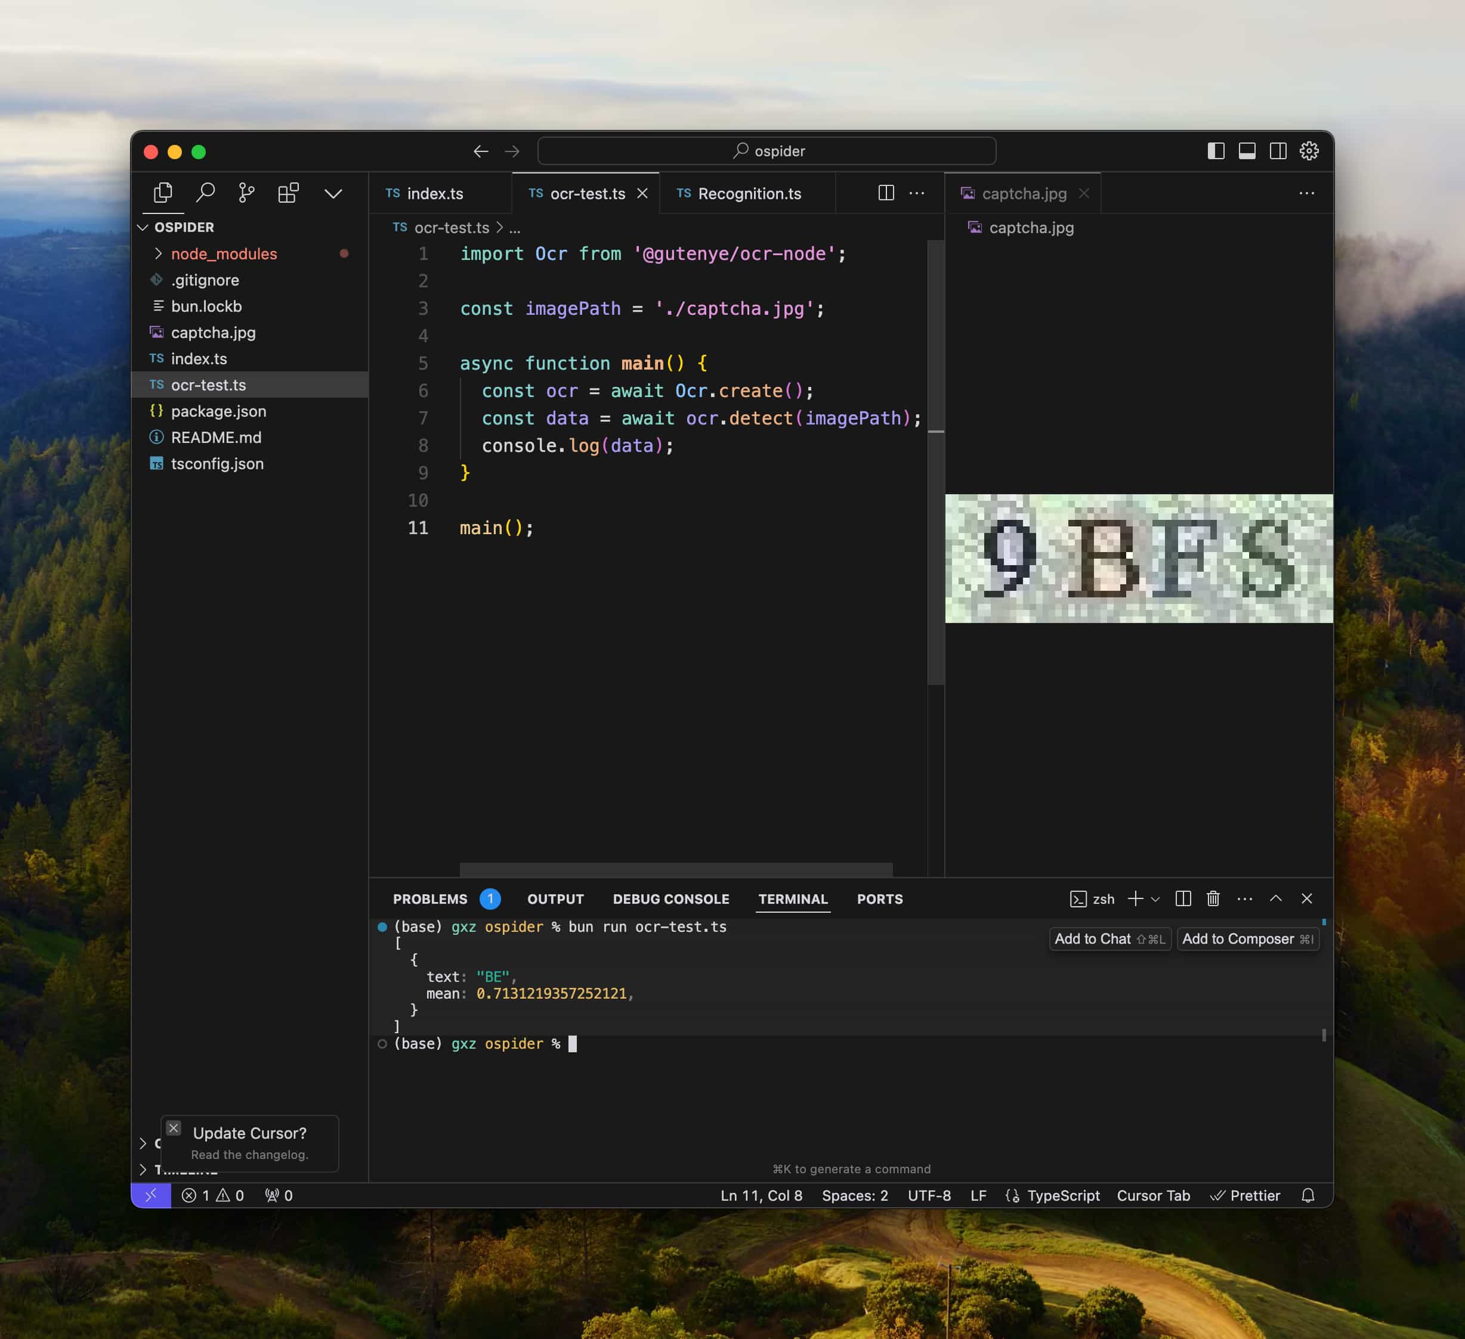Split the editor right
1465x1339 pixels.
tap(886, 193)
